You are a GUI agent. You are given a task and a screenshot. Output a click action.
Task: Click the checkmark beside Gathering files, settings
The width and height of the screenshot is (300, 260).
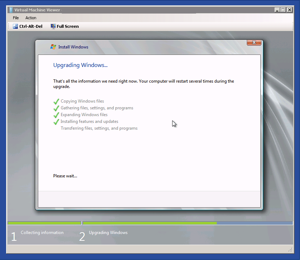56,108
